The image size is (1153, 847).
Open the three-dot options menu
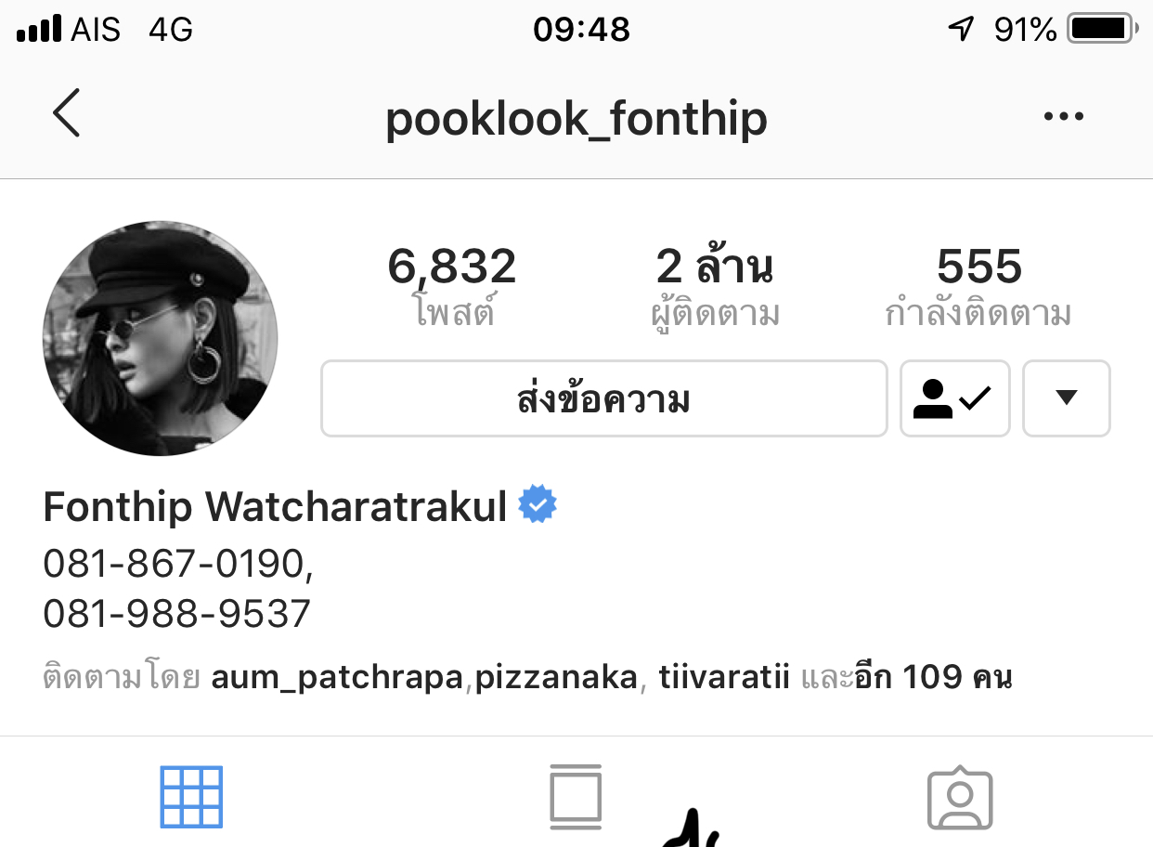[x=1064, y=116]
